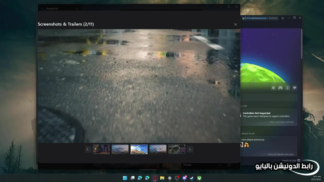Click Steam window vertical scrollbar

click(x=301, y=43)
